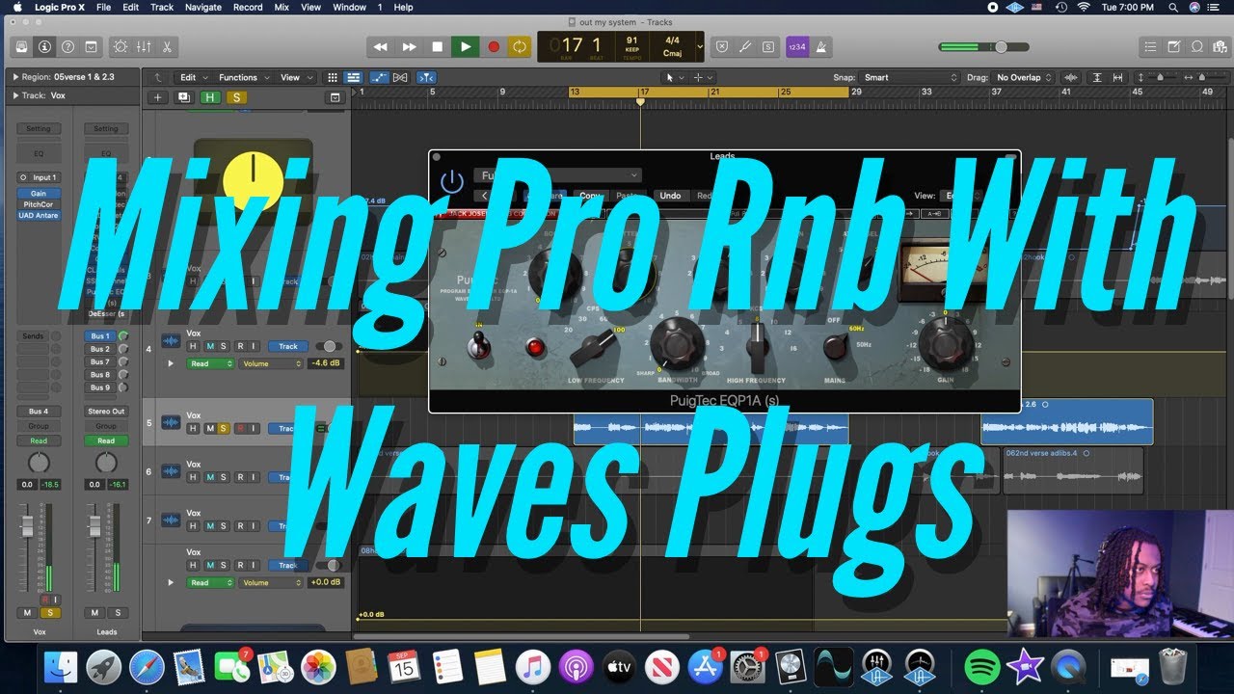Toggle the global Solo S track header button
This screenshot has width=1234, height=694.
coord(236,97)
